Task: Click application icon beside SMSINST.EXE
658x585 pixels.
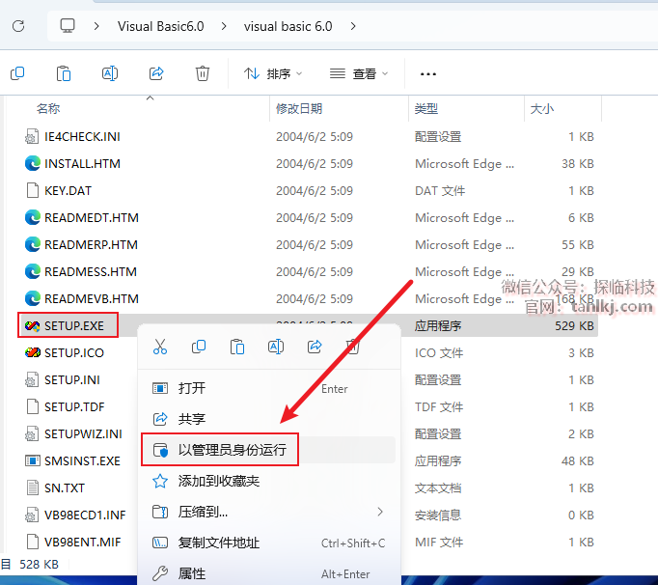Action: tap(32, 460)
